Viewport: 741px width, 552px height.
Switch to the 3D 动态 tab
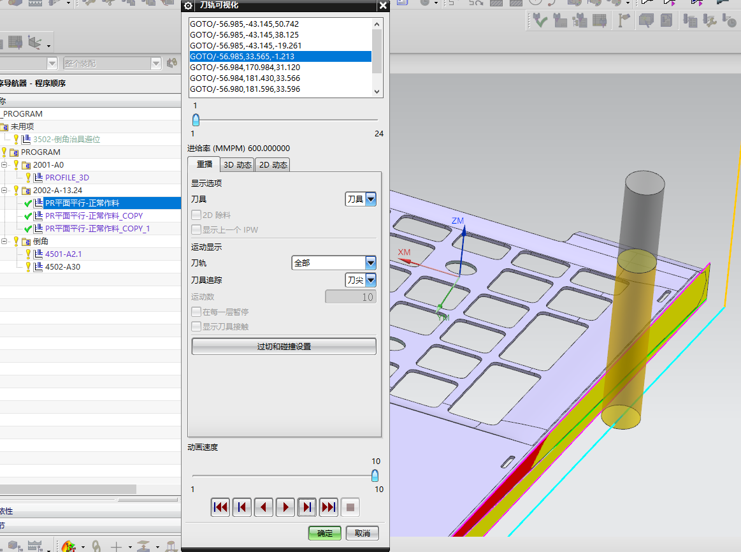click(237, 165)
